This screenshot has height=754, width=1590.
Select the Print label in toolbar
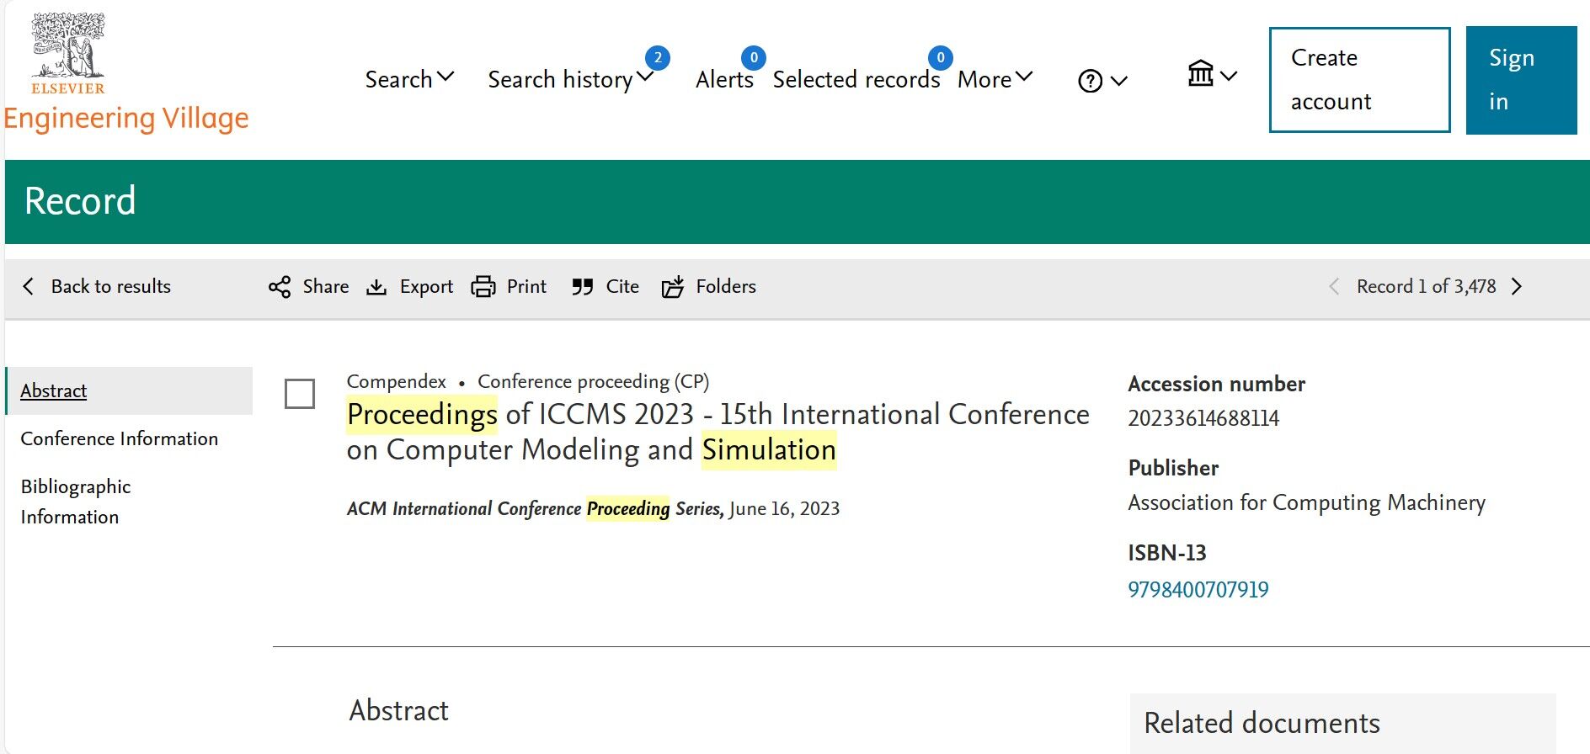click(526, 286)
